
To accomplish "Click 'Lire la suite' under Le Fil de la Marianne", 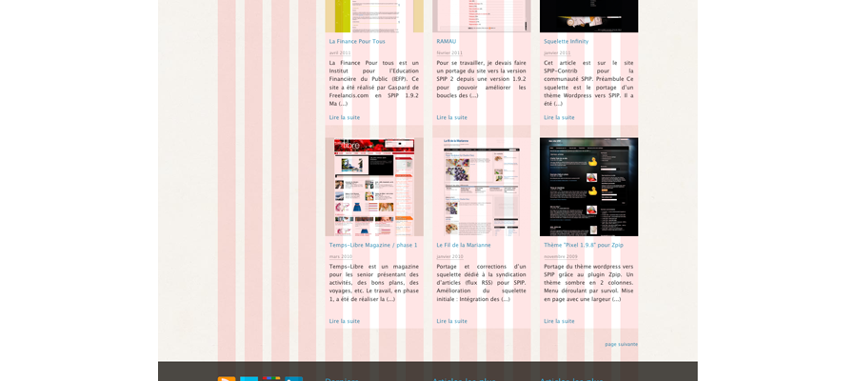I will pos(451,322).
